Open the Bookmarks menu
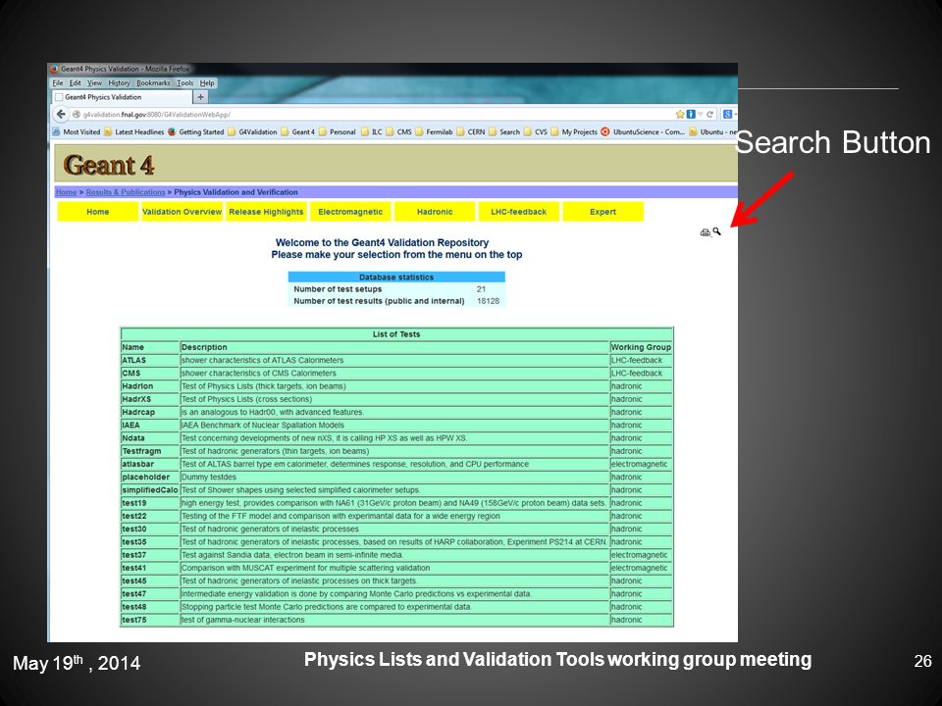Viewport: 942px width, 706px height. [x=153, y=82]
